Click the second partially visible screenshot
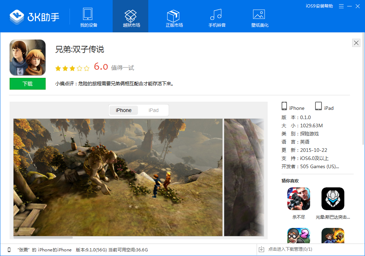Image resolution: width=365 pixels, height=256 pixels. click(x=244, y=177)
